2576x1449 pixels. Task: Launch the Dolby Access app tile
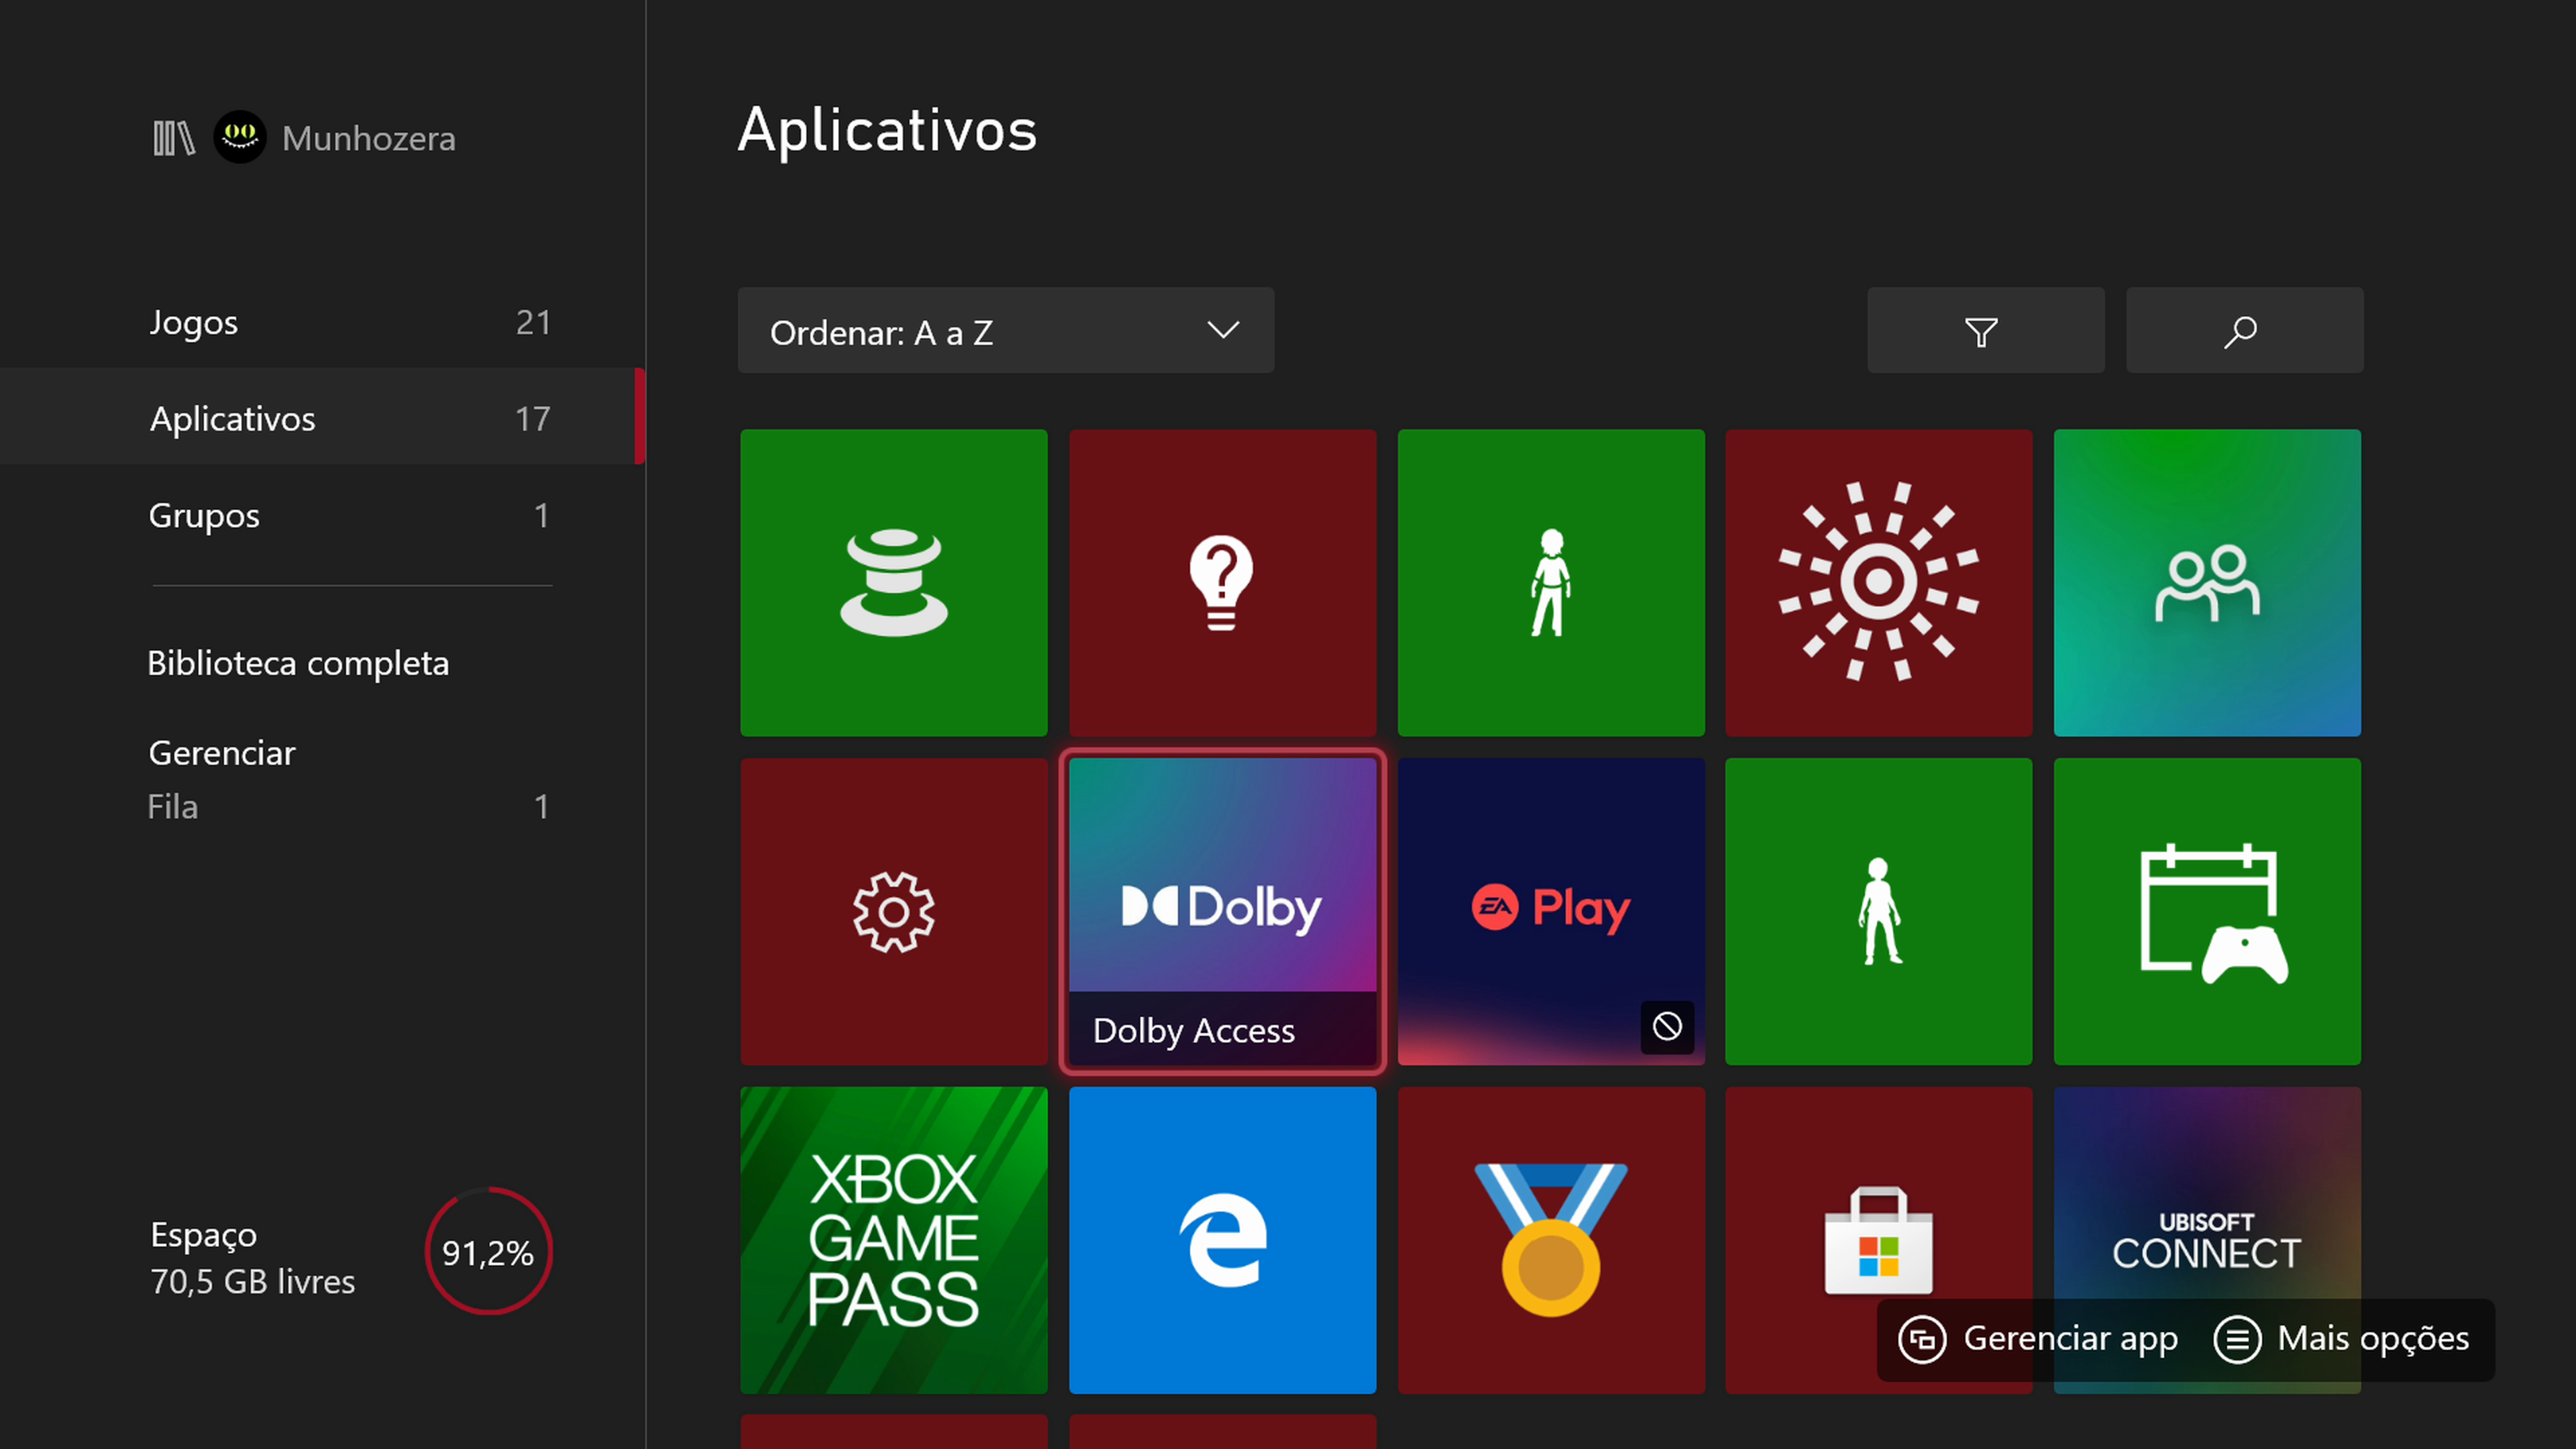(1222, 911)
